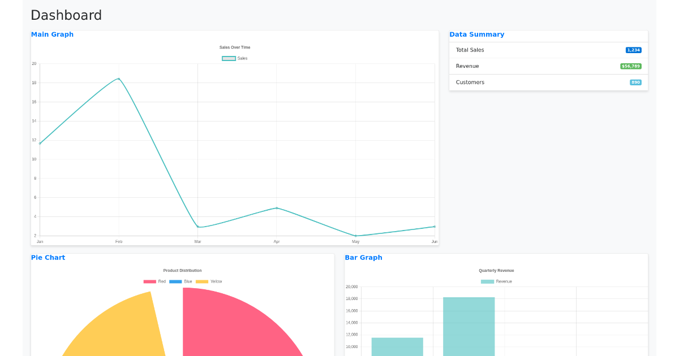Screen dimensions: 679x356
Task: Toggle the Sales dataset visibility in the legend
Action: coord(234,58)
